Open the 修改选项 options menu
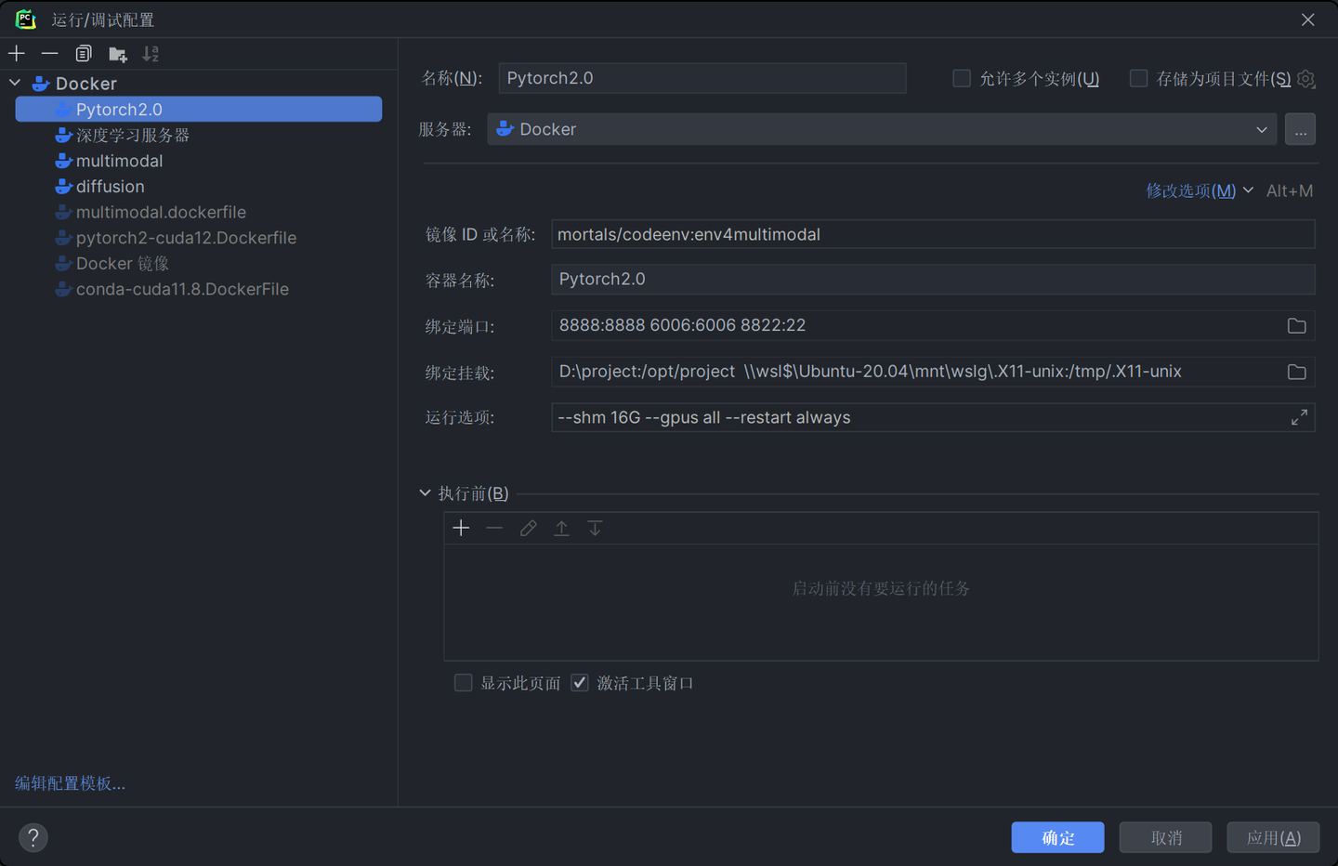Screen dimensions: 1338x866 [x=1200, y=190]
